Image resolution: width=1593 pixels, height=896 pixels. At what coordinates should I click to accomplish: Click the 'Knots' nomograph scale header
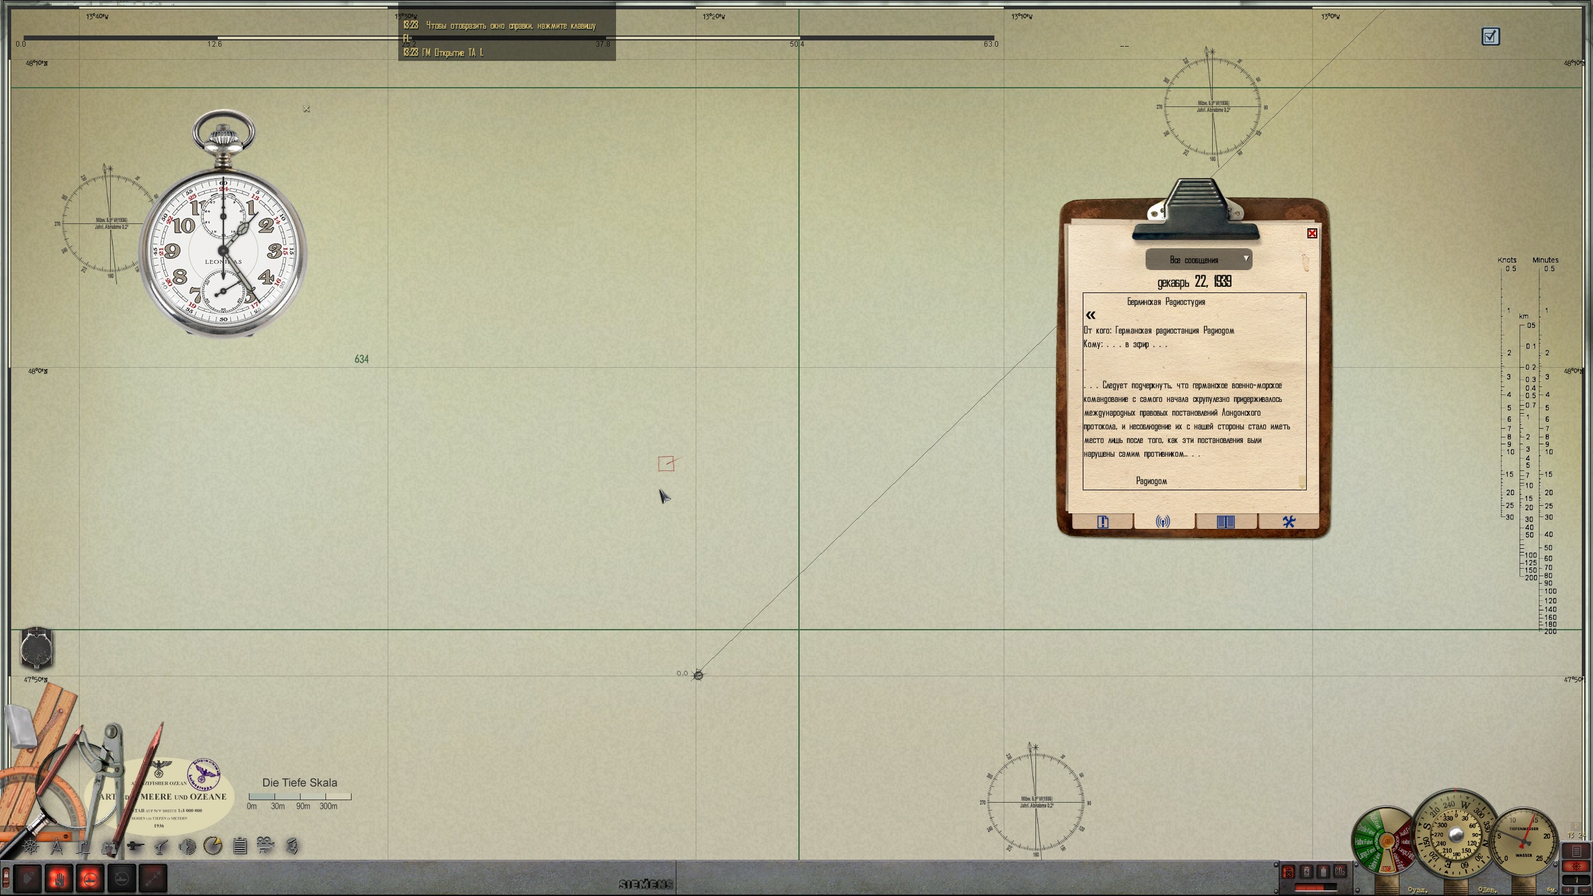1507,260
